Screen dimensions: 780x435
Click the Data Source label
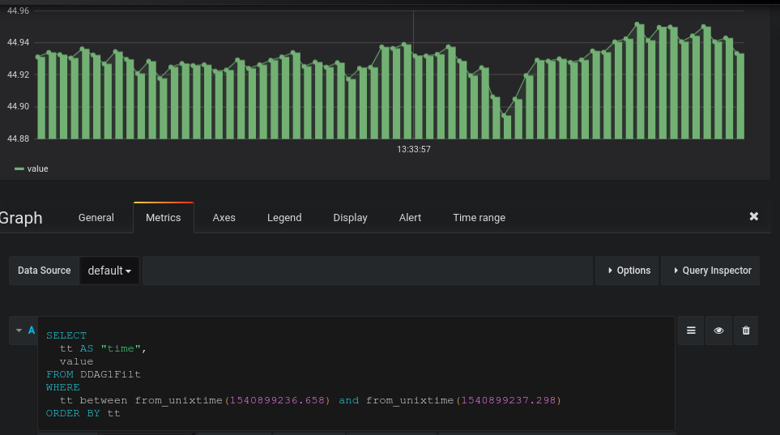point(45,271)
